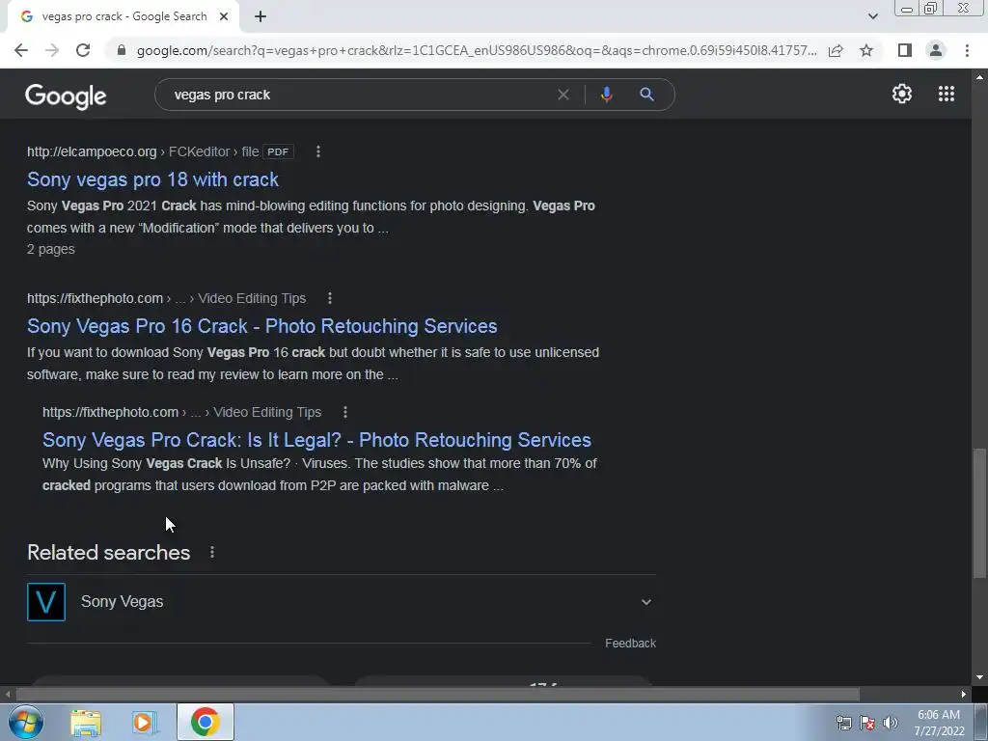The width and height of the screenshot is (988, 741).
Task: Open the Chrome profile menu
Action: point(936,50)
